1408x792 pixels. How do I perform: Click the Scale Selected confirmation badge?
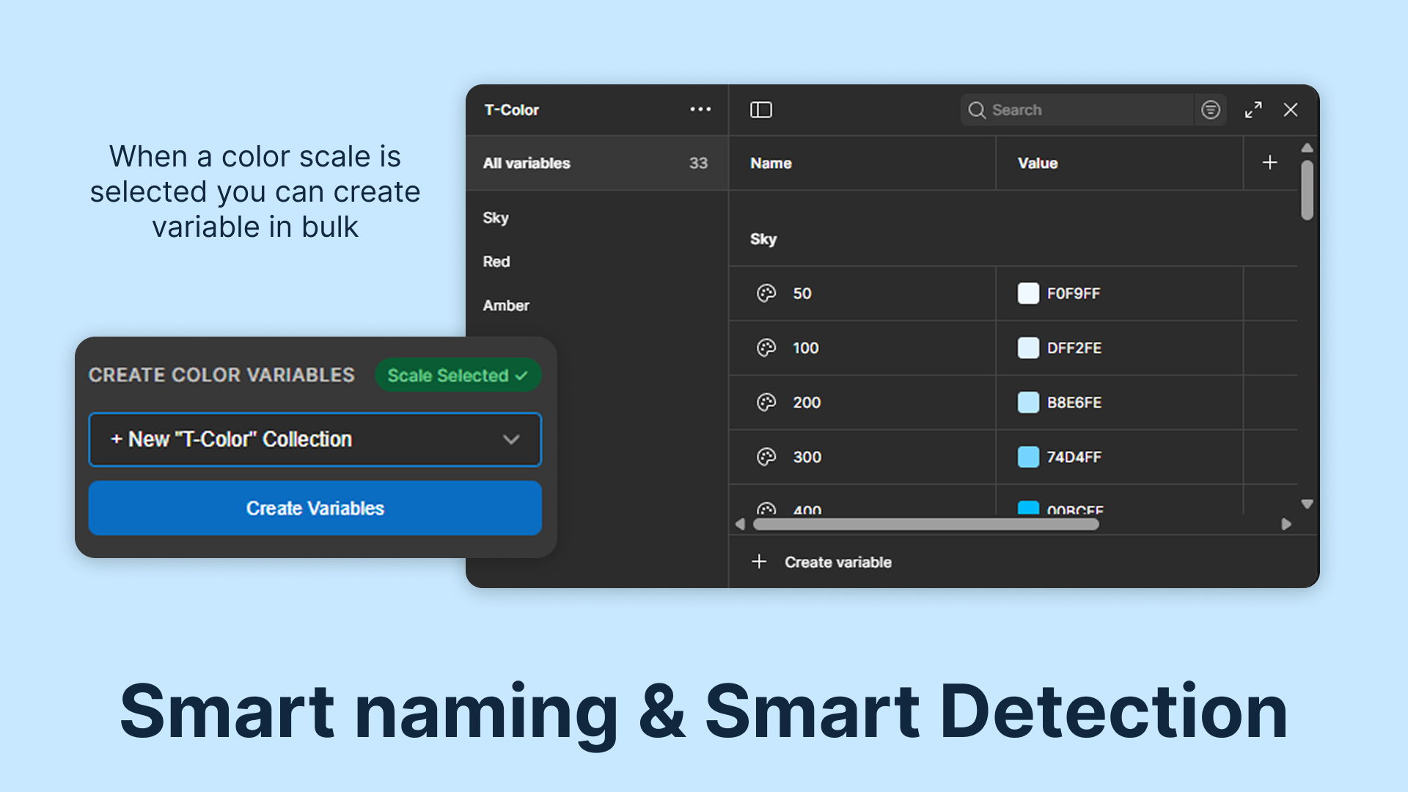(457, 375)
